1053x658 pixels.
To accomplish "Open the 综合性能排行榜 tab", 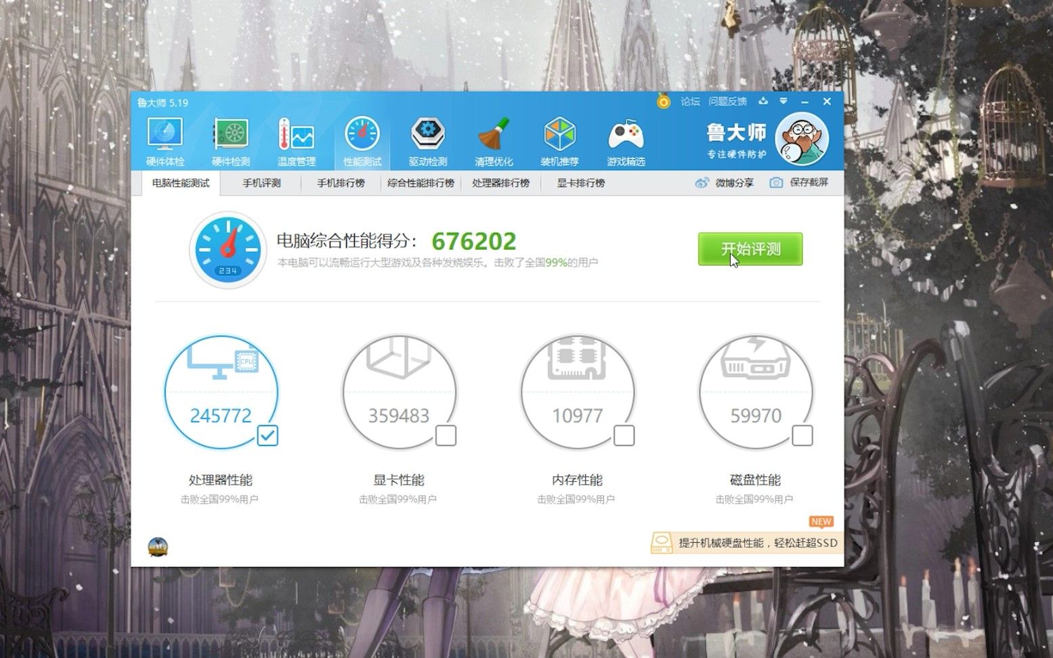I will pyautogui.click(x=421, y=183).
